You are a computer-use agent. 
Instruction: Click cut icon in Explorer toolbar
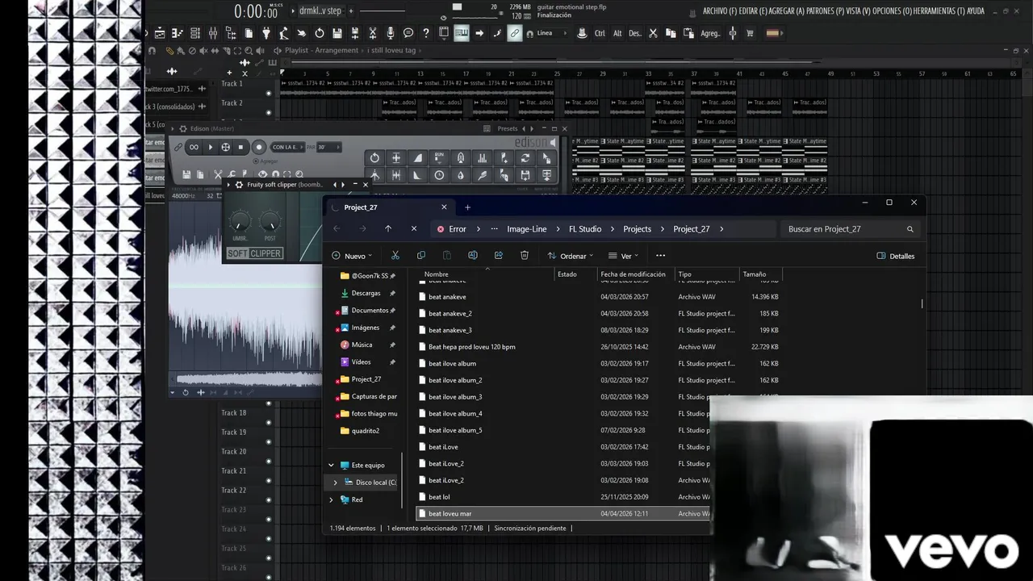[395, 255]
